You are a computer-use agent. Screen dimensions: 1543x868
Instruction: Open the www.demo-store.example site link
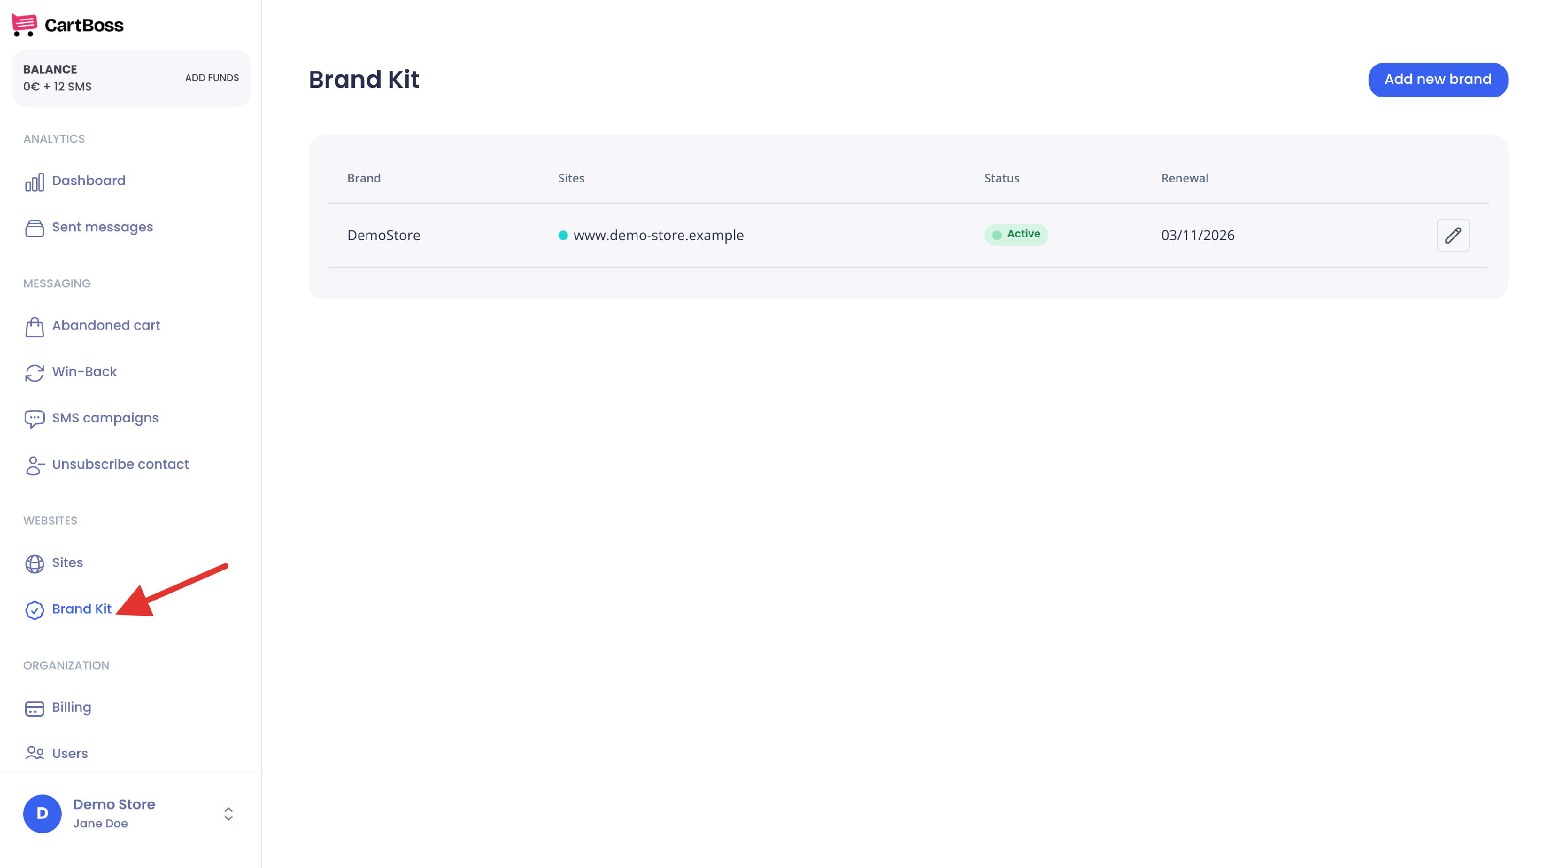pyautogui.click(x=658, y=236)
